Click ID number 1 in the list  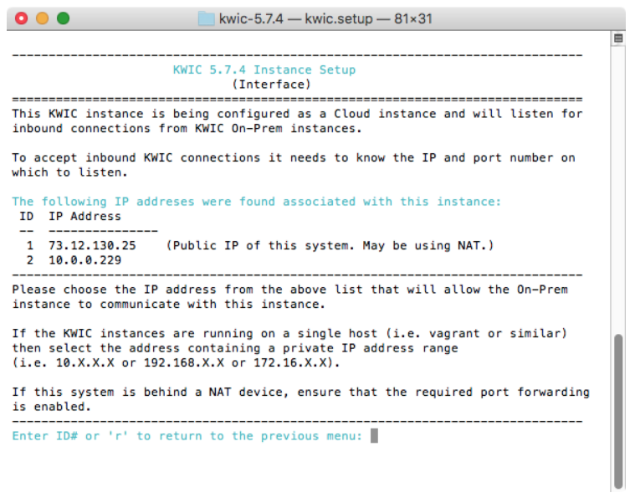tap(30, 246)
